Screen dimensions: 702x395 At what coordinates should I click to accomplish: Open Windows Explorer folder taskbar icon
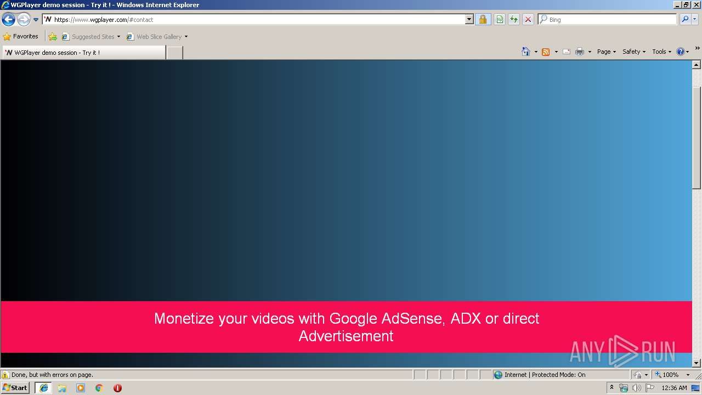pos(62,388)
